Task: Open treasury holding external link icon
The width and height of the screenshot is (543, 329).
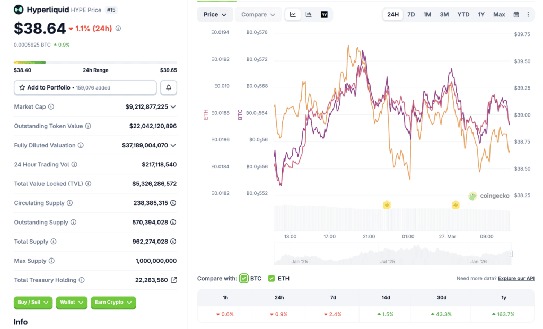Action: 174,280
